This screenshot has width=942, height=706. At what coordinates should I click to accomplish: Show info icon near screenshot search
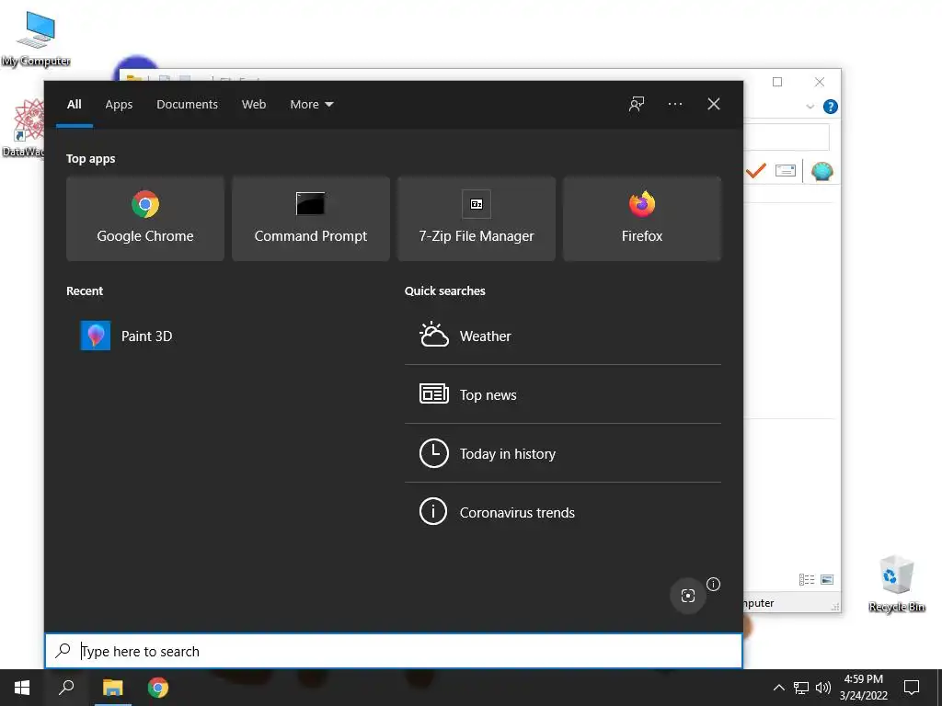(x=713, y=584)
